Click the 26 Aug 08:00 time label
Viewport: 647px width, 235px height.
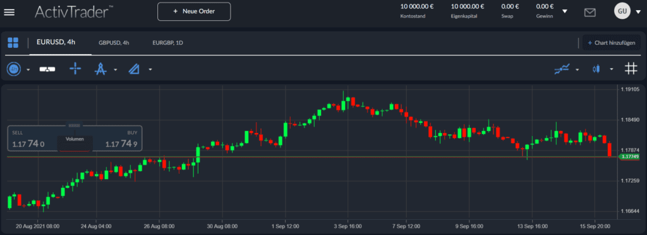coord(159,226)
